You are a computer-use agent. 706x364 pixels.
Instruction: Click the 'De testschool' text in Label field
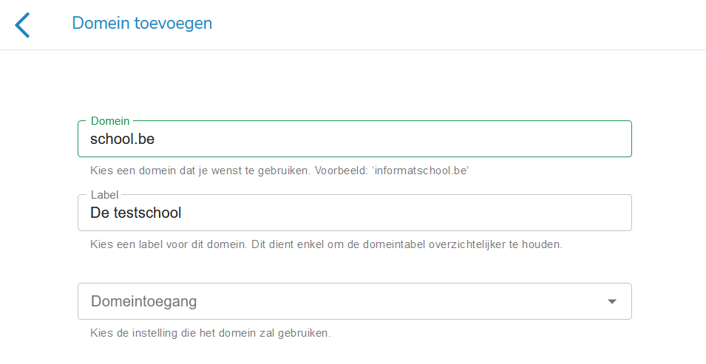(x=135, y=213)
